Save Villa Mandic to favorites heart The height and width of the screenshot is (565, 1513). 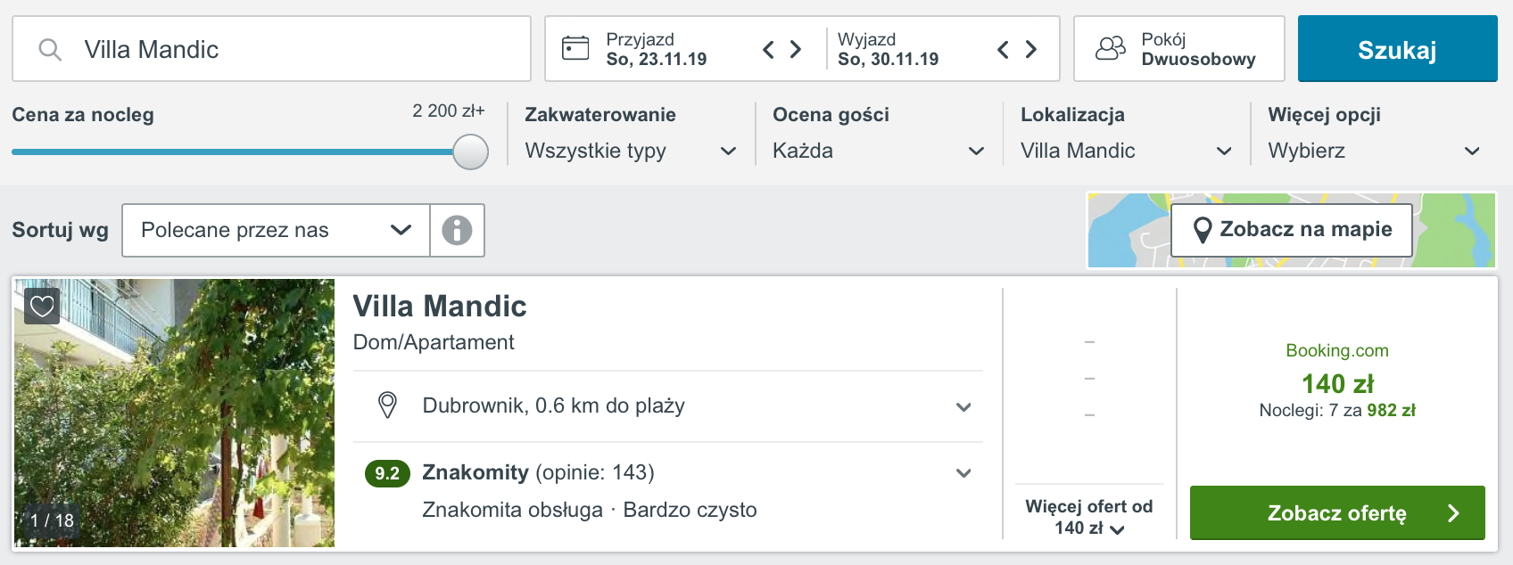42,307
